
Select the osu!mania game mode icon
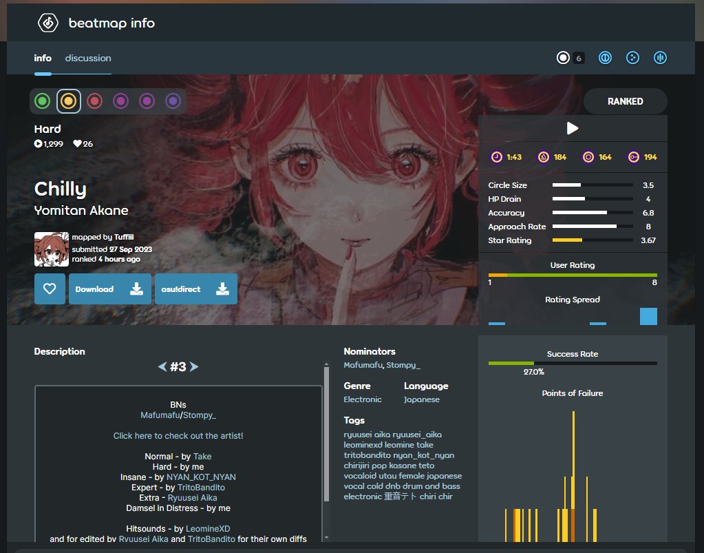660,58
